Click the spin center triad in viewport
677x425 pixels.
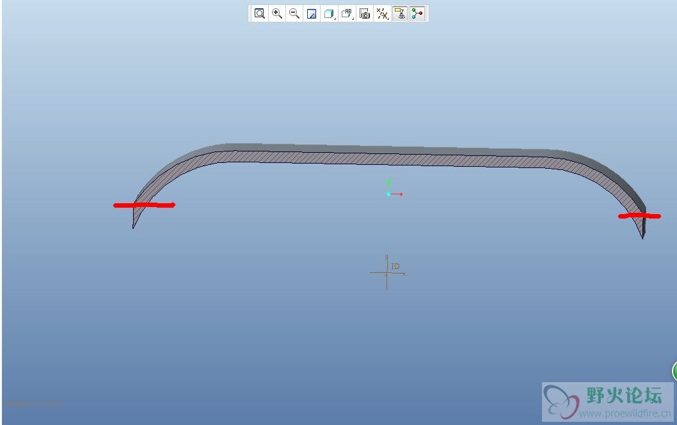tap(389, 194)
